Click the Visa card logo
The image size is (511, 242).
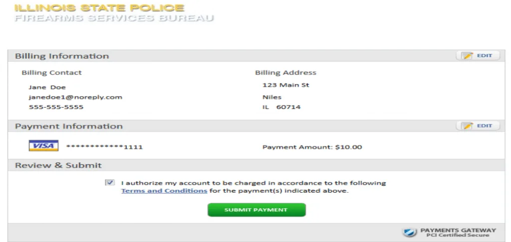43,146
